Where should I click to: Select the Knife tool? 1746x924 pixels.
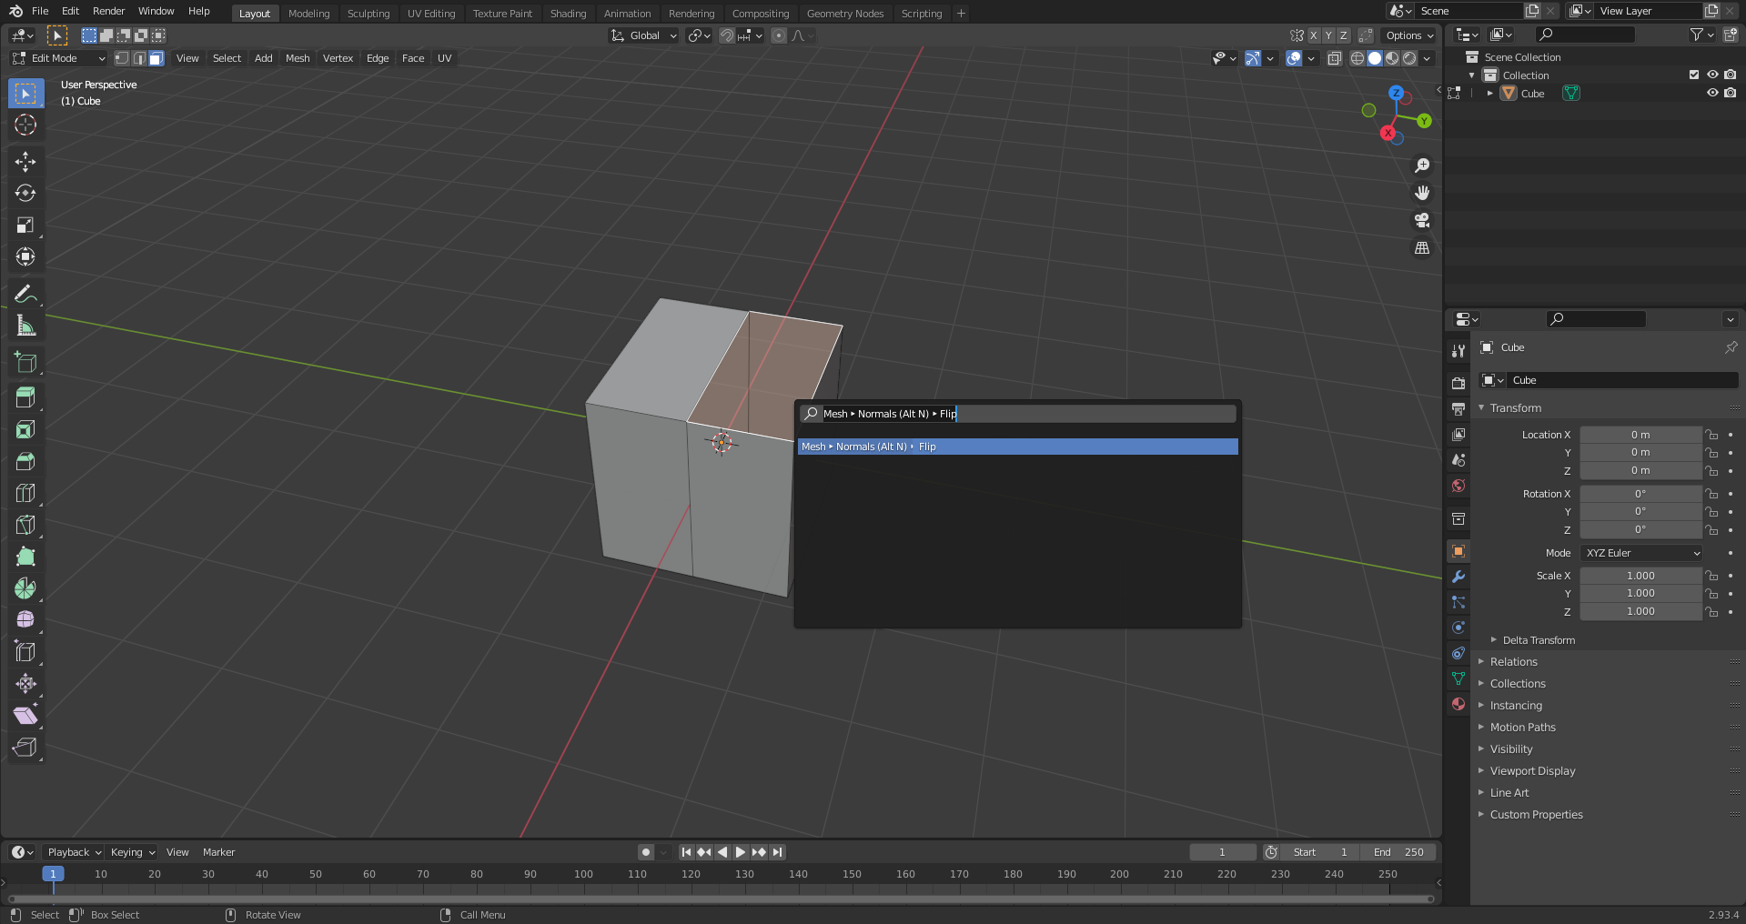[25, 525]
